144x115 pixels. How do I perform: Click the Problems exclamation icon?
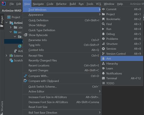103,39
